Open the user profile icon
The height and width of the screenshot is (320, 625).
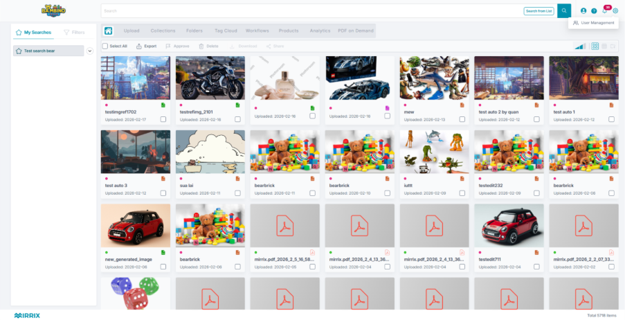tap(583, 11)
